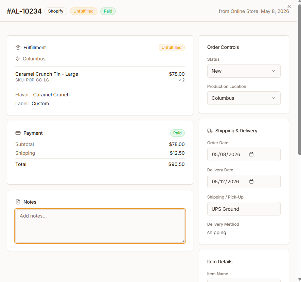Screen dimensions: 301x282
Task: Click the Paid badge in header
Action: (x=108, y=11)
